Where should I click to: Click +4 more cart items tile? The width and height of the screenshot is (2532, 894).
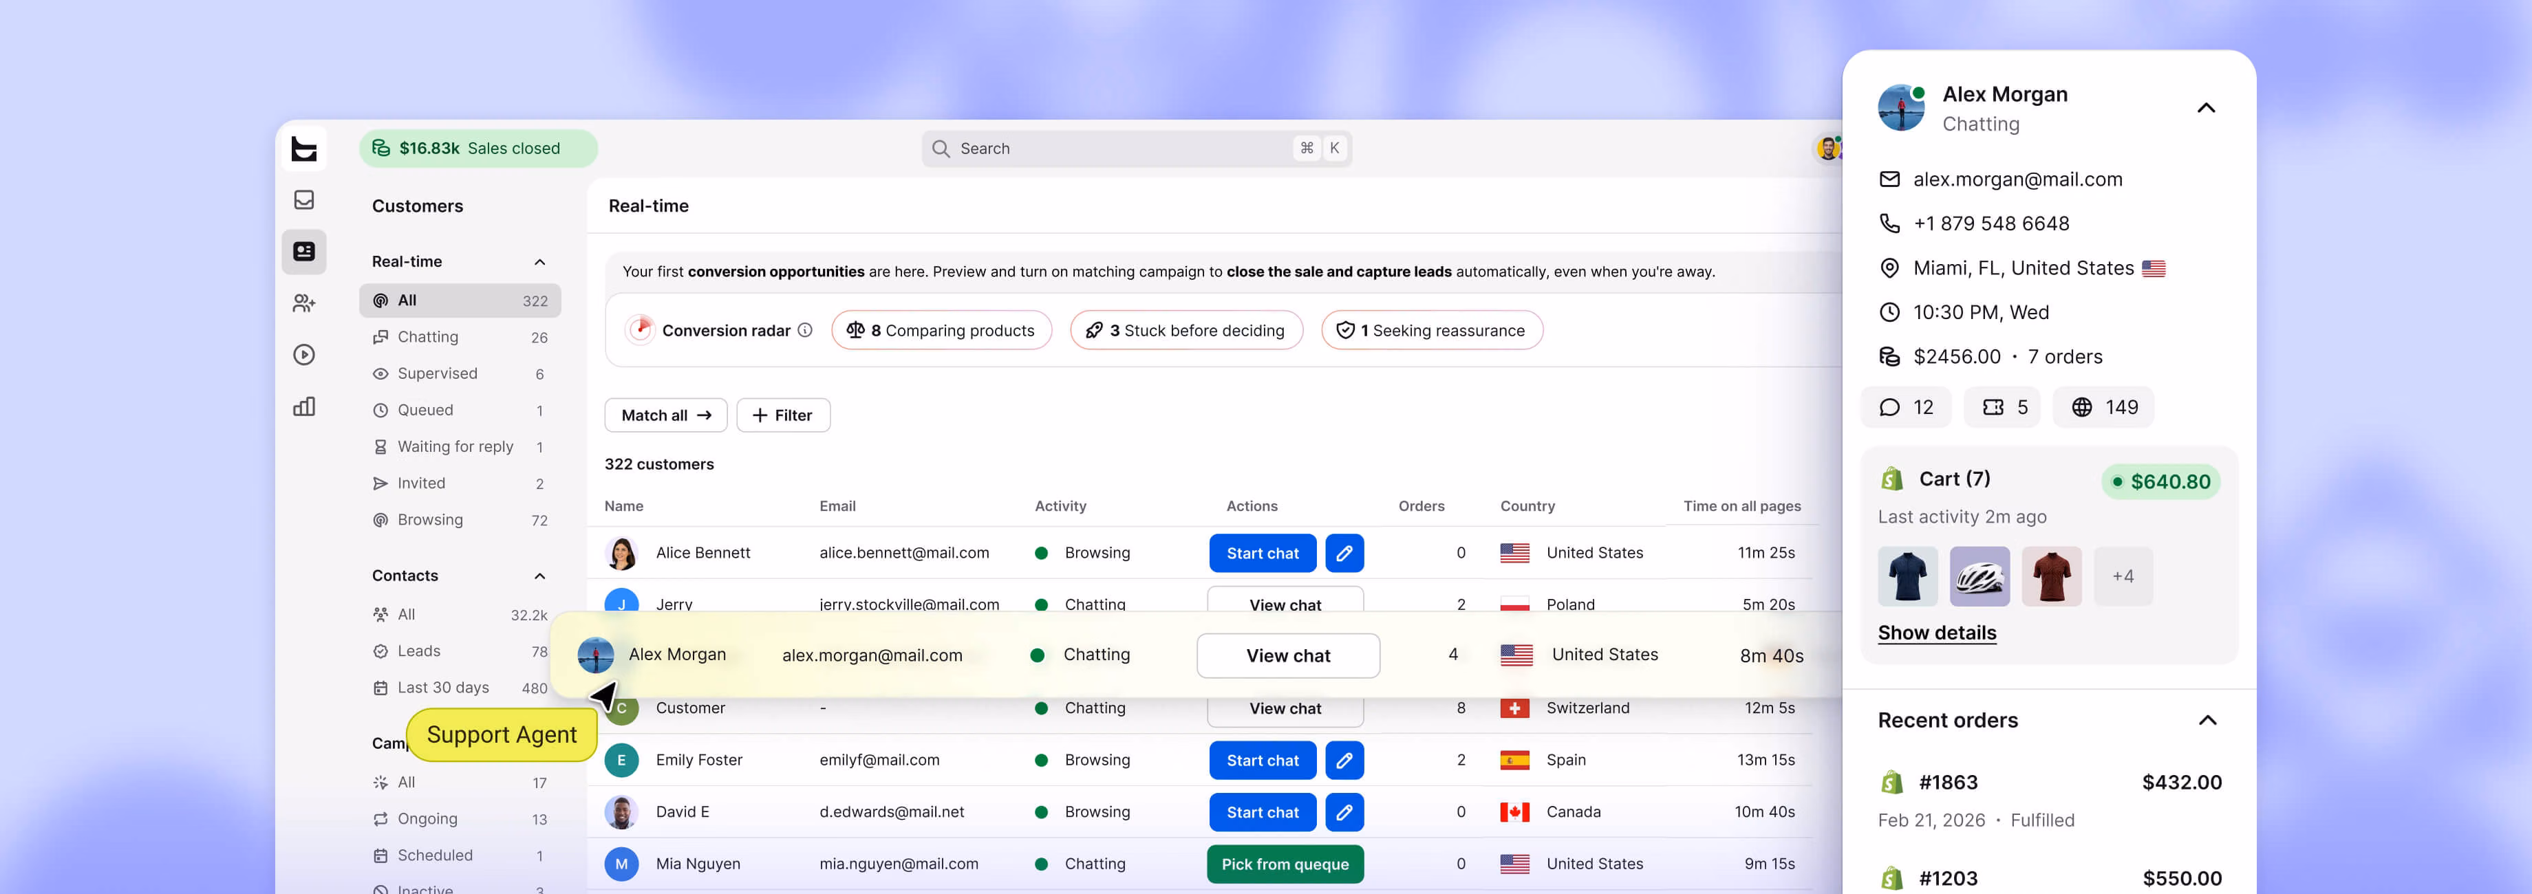click(2122, 577)
